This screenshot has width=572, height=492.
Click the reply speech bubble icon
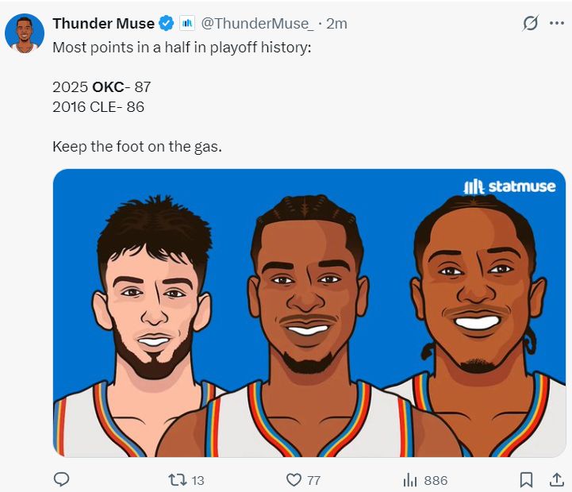tap(62, 479)
